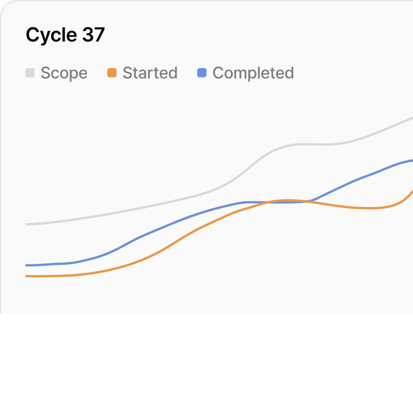Click the right end of the blue Completed line

(x=411, y=161)
